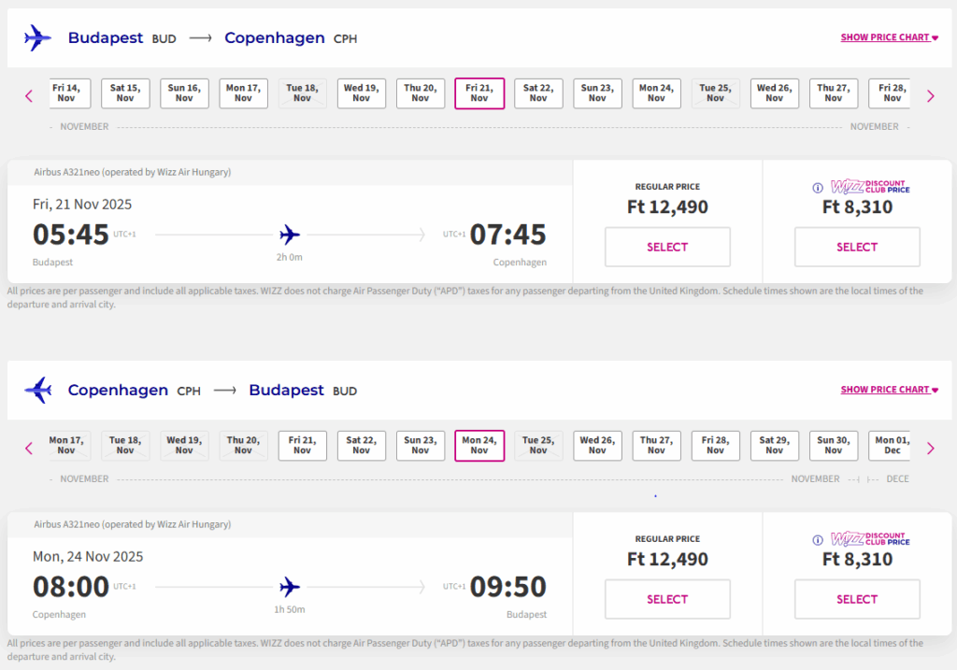
Task: Click the return WIZZ Discount Club logo
Action: pos(869,539)
